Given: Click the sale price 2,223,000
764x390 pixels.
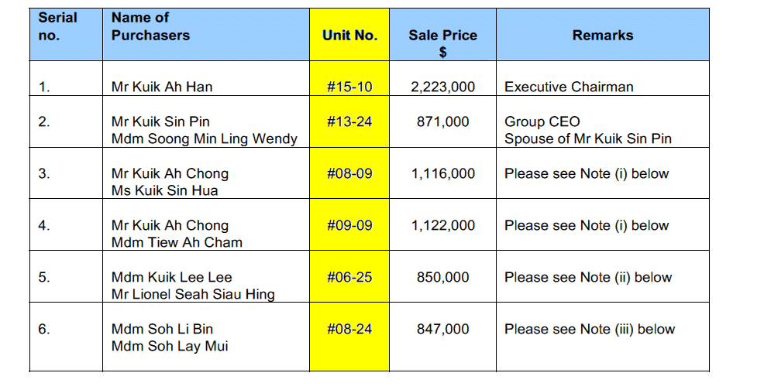Looking at the screenshot, I should coord(443,87).
